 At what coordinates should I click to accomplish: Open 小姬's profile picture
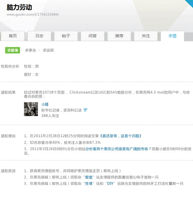[x=31, y=109]
